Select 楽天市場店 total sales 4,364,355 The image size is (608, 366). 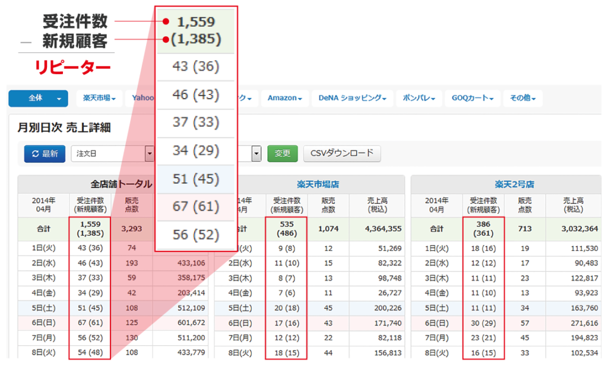tap(383, 229)
